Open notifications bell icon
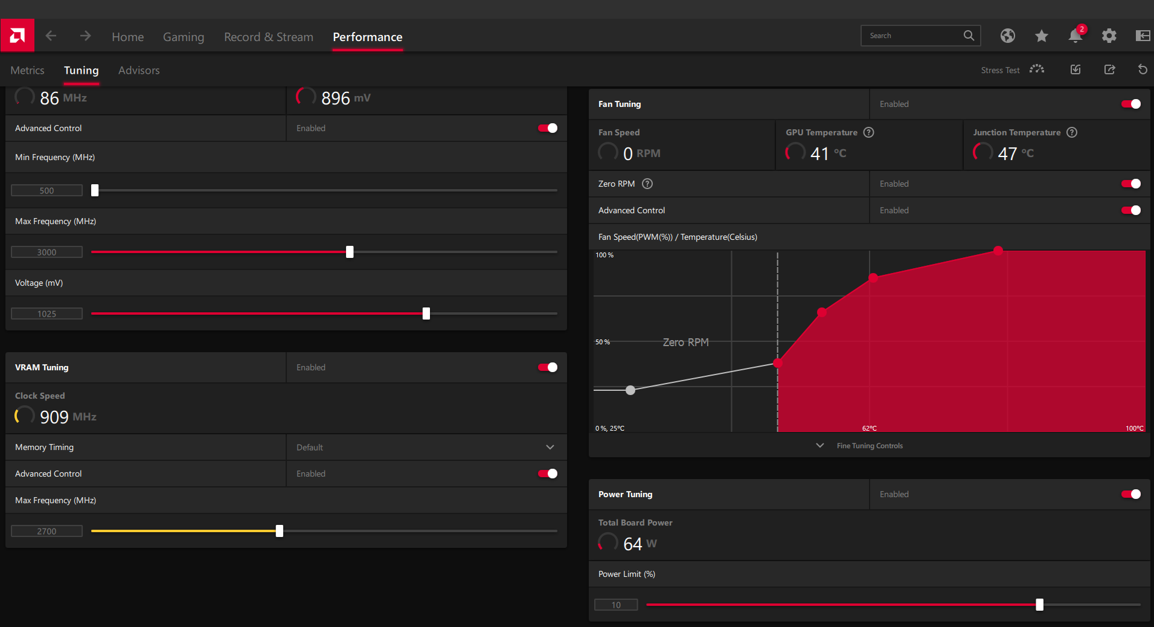 [1075, 35]
